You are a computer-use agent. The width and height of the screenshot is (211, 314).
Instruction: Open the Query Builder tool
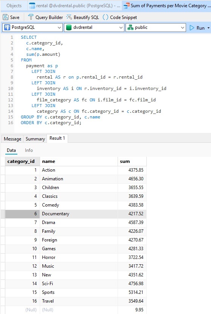click(x=45, y=17)
